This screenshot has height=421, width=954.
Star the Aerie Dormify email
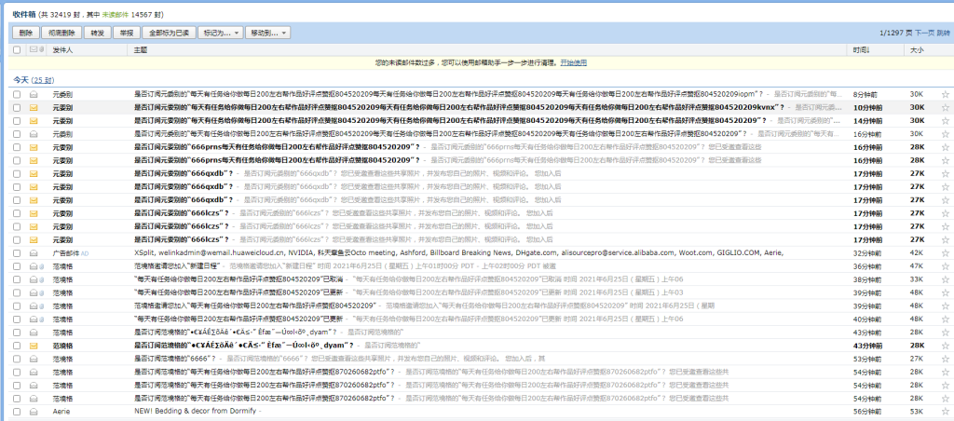tap(945, 410)
